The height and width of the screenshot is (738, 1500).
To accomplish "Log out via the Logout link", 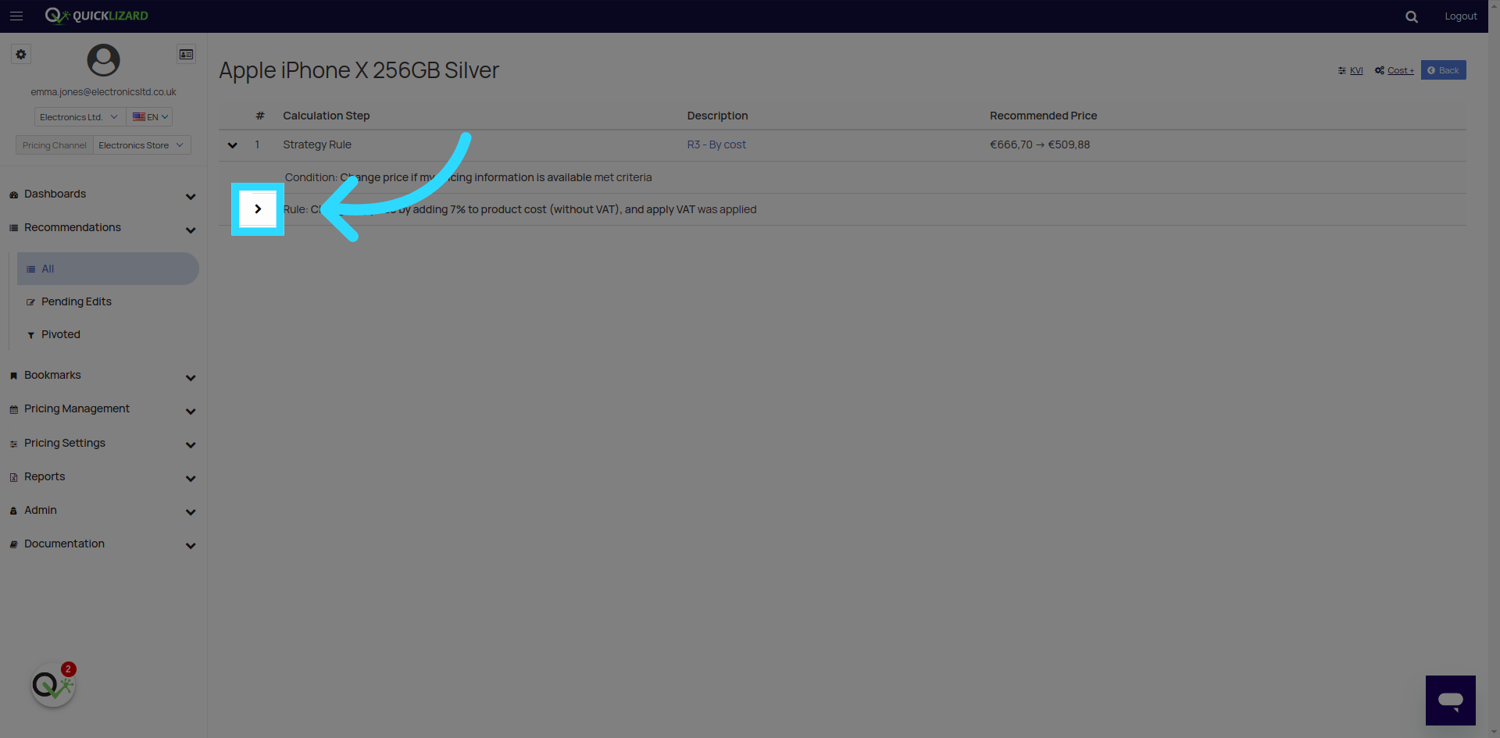I will point(1460,16).
